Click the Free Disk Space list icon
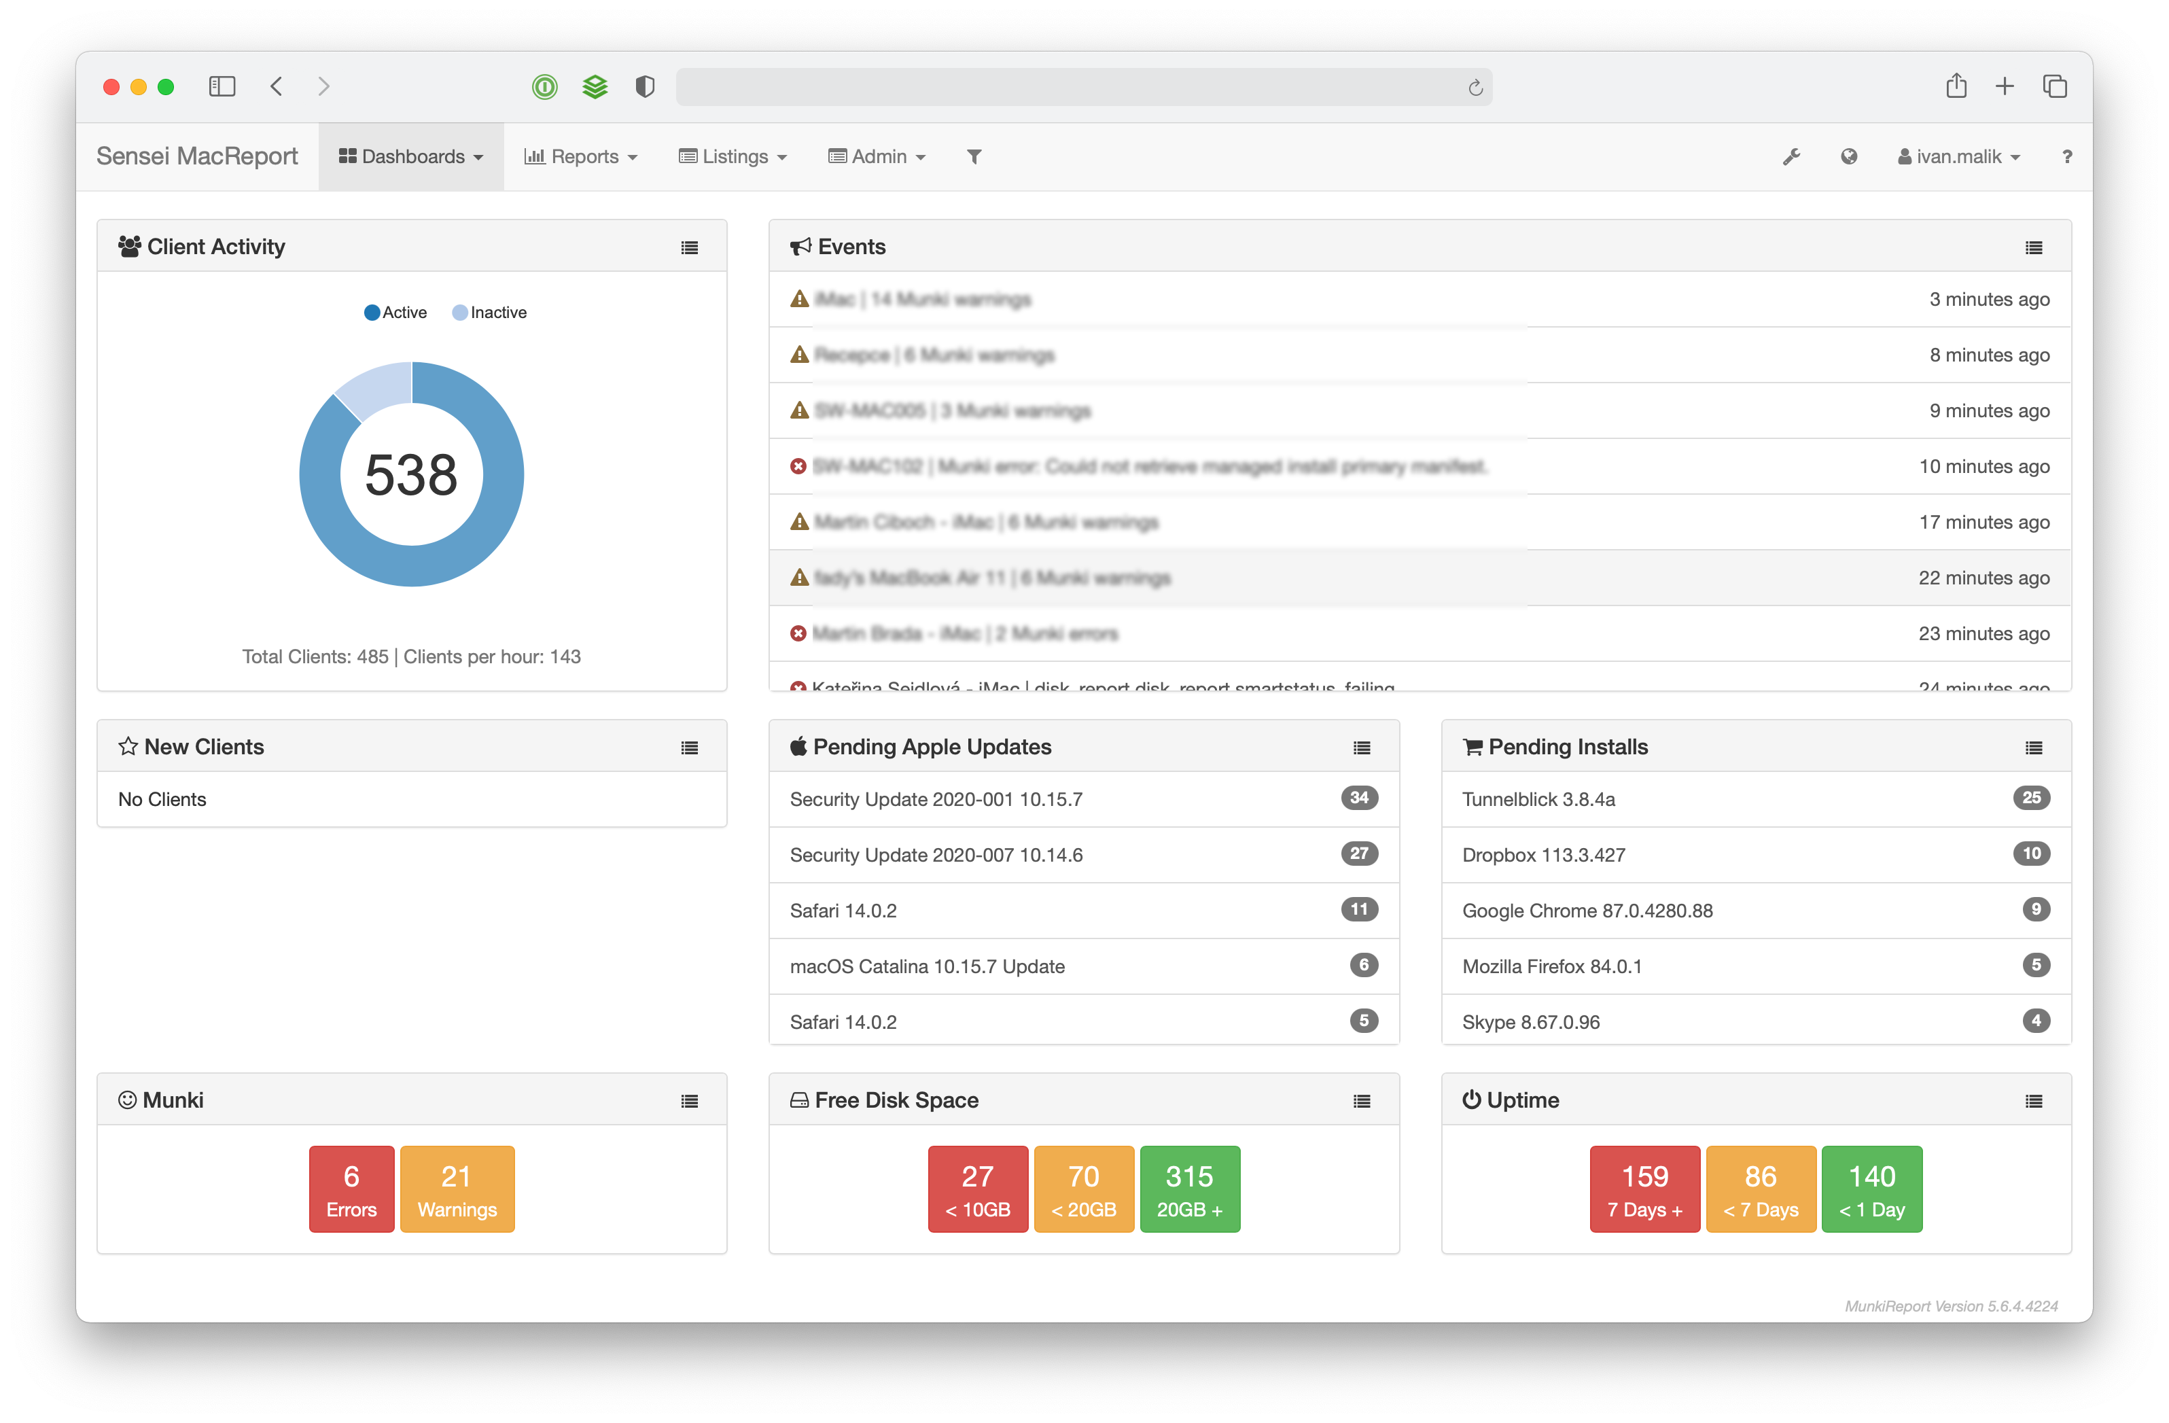The image size is (2169, 1423). [x=1362, y=1101]
